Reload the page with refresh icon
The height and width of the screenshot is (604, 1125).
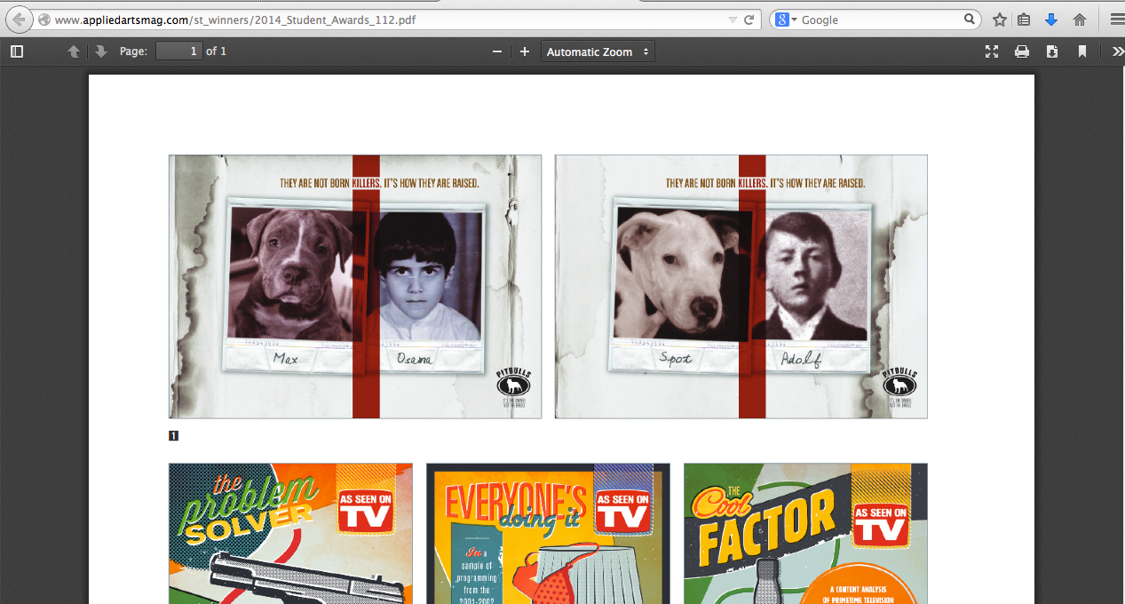749,20
